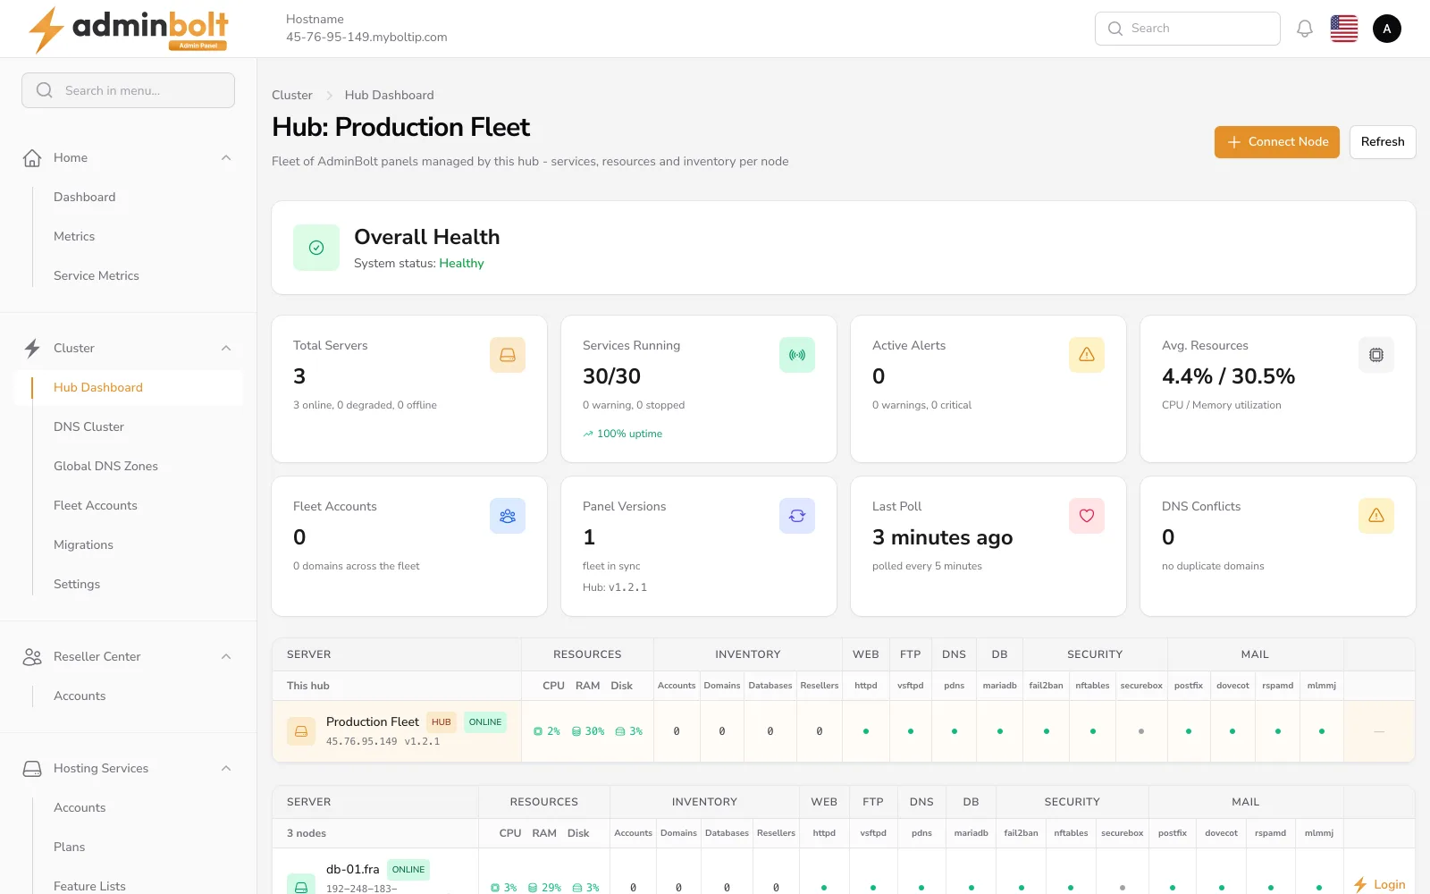
Task: Collapse the Home menu section
Action: pos(226,157)
